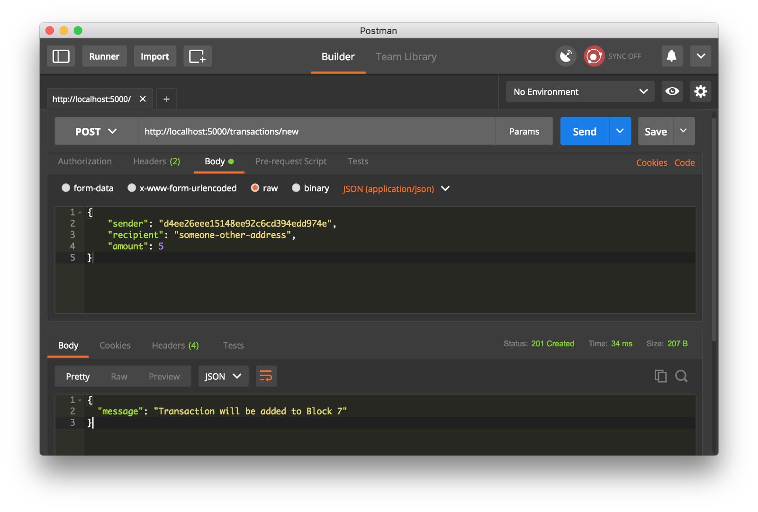Toggle the sidebar panel icon
Image resolution: width=758 pixels, height=512 pixels.
coord(61,56)
